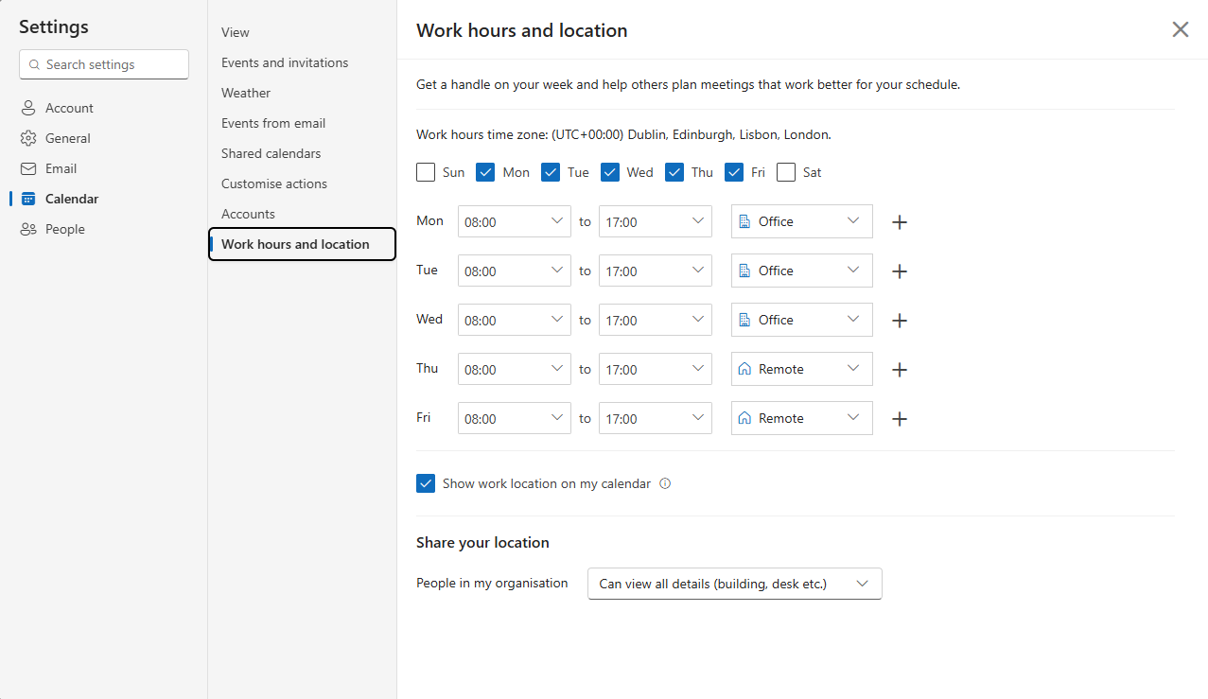Uncheck the Wed work day checkbox
The width and height of the screenshot is (1208, 699).
(610, 172)
